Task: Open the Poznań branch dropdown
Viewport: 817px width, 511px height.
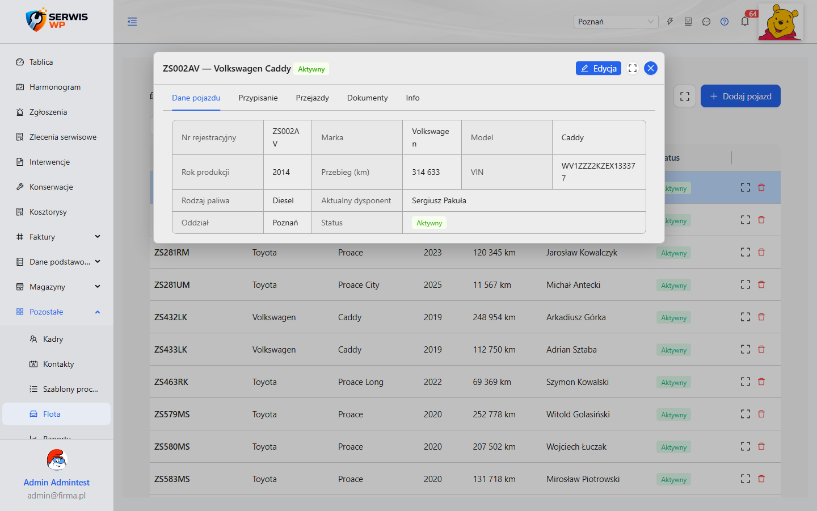Action: (x=616, y=22)
